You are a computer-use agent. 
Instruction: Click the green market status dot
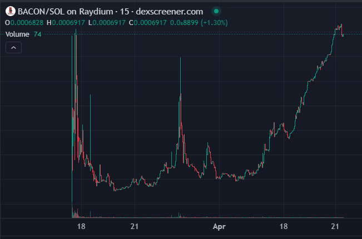[x=216, y=11]
